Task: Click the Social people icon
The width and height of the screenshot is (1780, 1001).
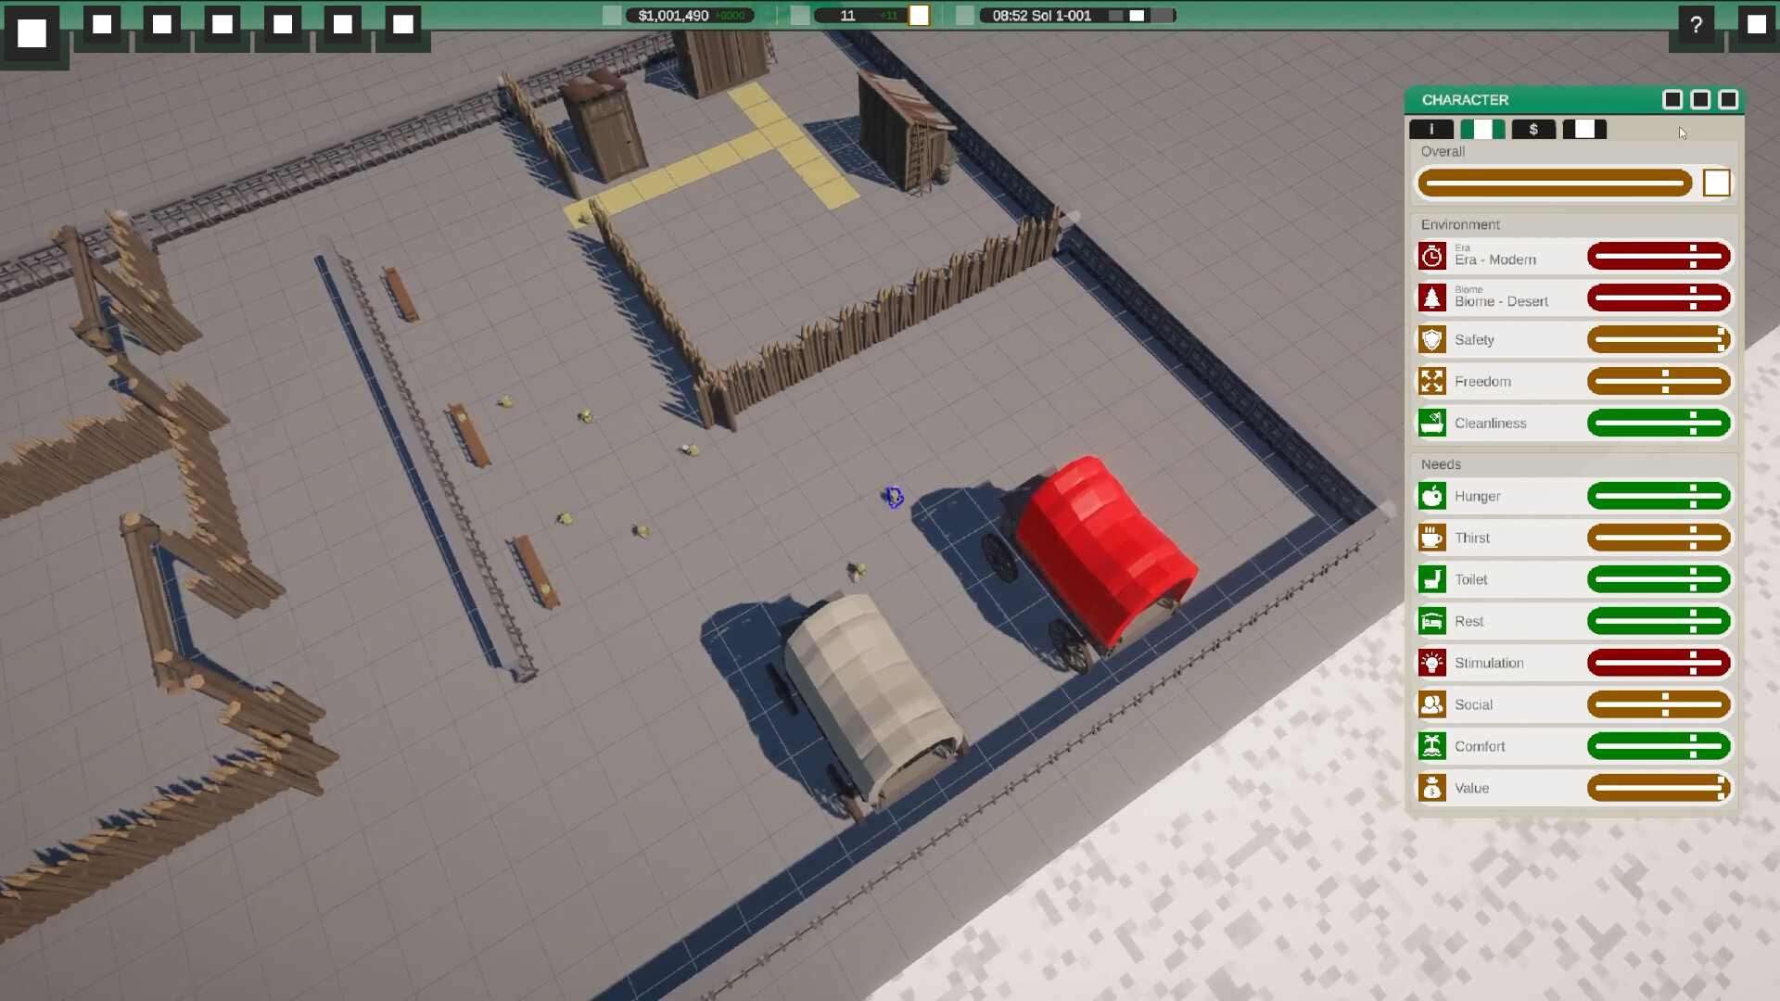Action: coord(1432,704)
